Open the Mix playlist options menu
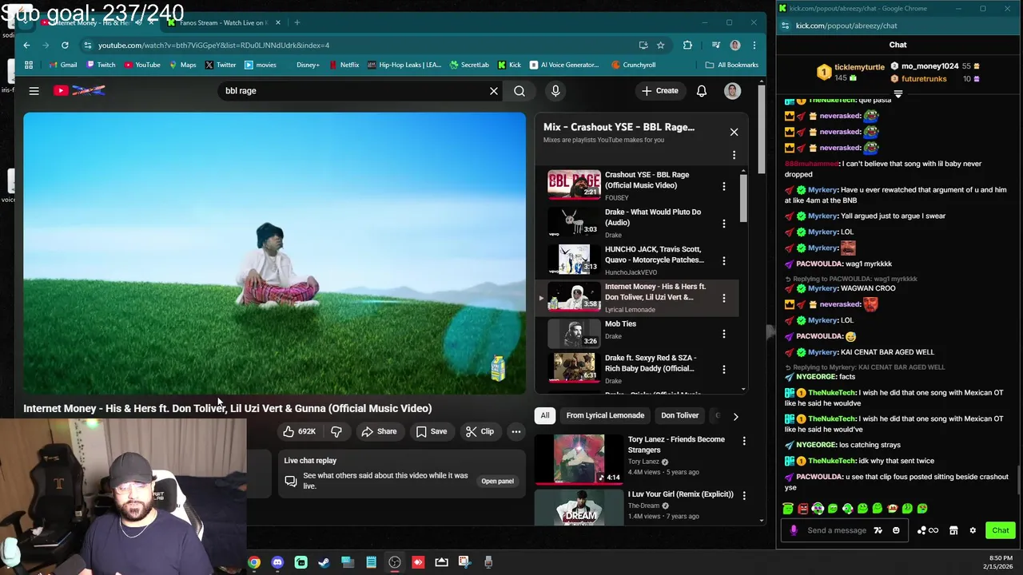This screenshot has width=1023, height=575. pos(734,155)
